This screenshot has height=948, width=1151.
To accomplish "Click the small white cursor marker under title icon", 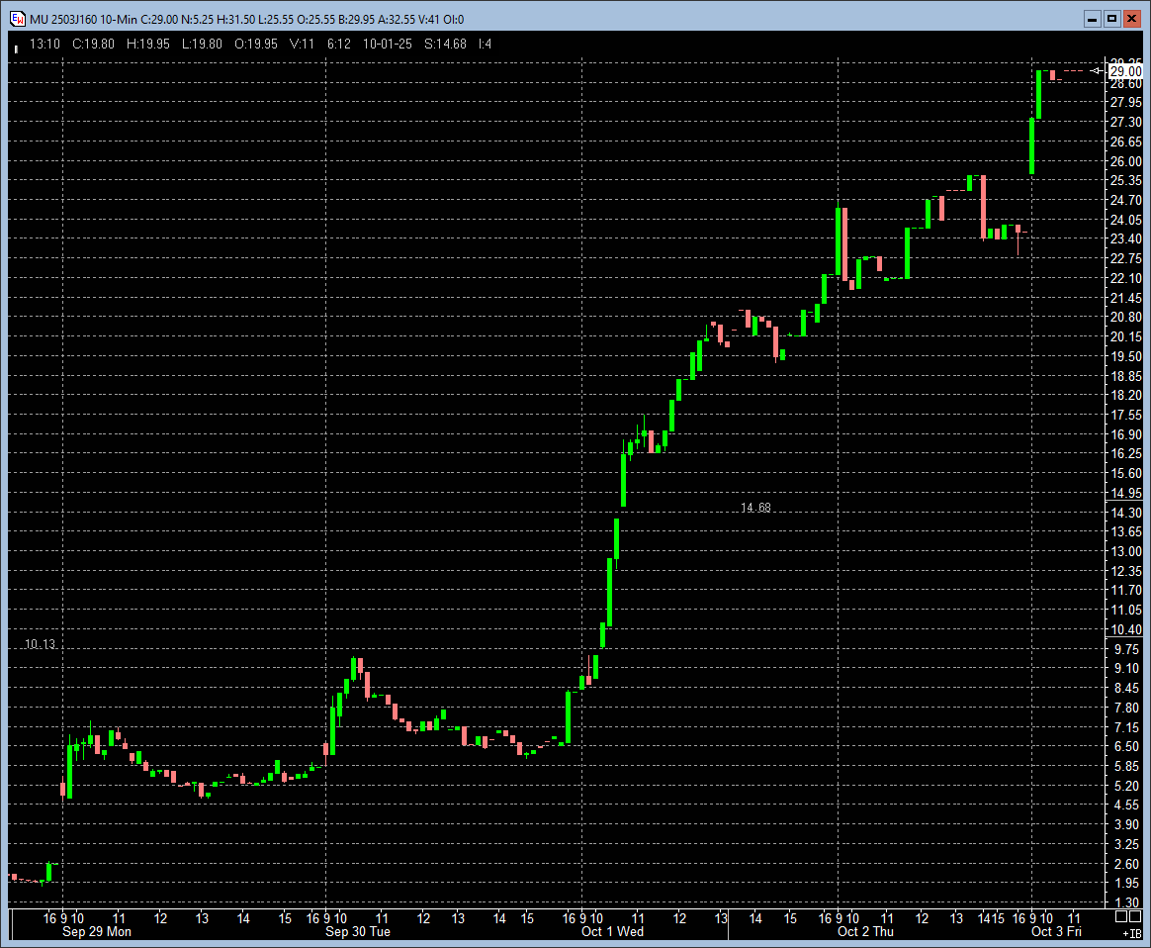I will pyautogui.click(x=16, y=47).
